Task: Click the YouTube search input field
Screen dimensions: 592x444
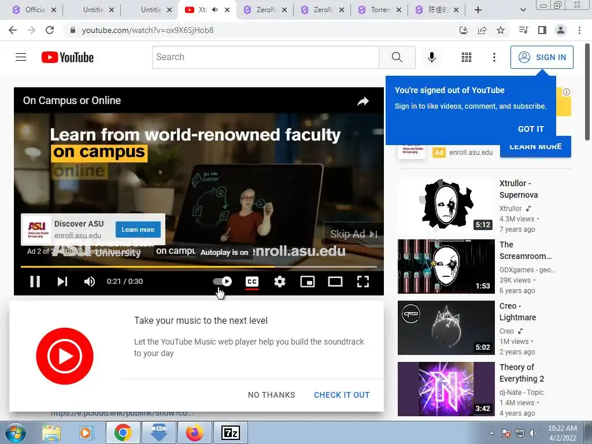Action: click(266, 57)
